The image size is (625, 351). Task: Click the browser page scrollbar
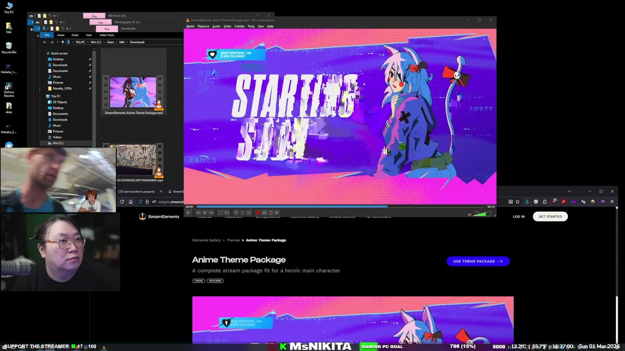pyautogui.click(x=617, y=275)
